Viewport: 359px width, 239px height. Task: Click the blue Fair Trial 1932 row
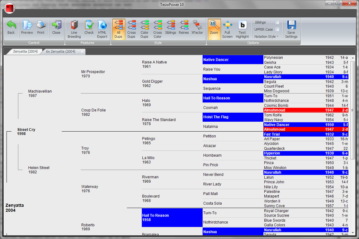pos(306,134)
